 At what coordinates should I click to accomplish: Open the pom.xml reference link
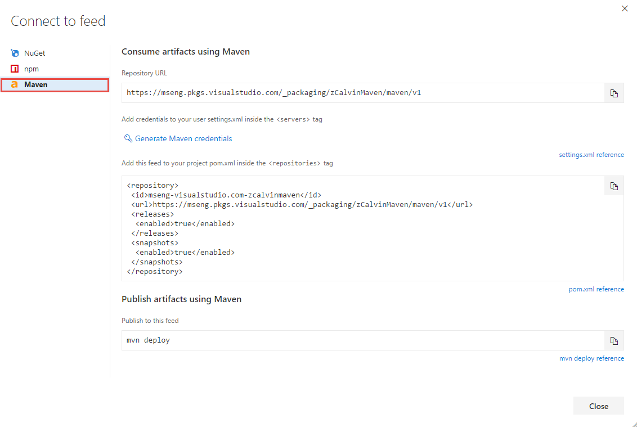(596, 289)
